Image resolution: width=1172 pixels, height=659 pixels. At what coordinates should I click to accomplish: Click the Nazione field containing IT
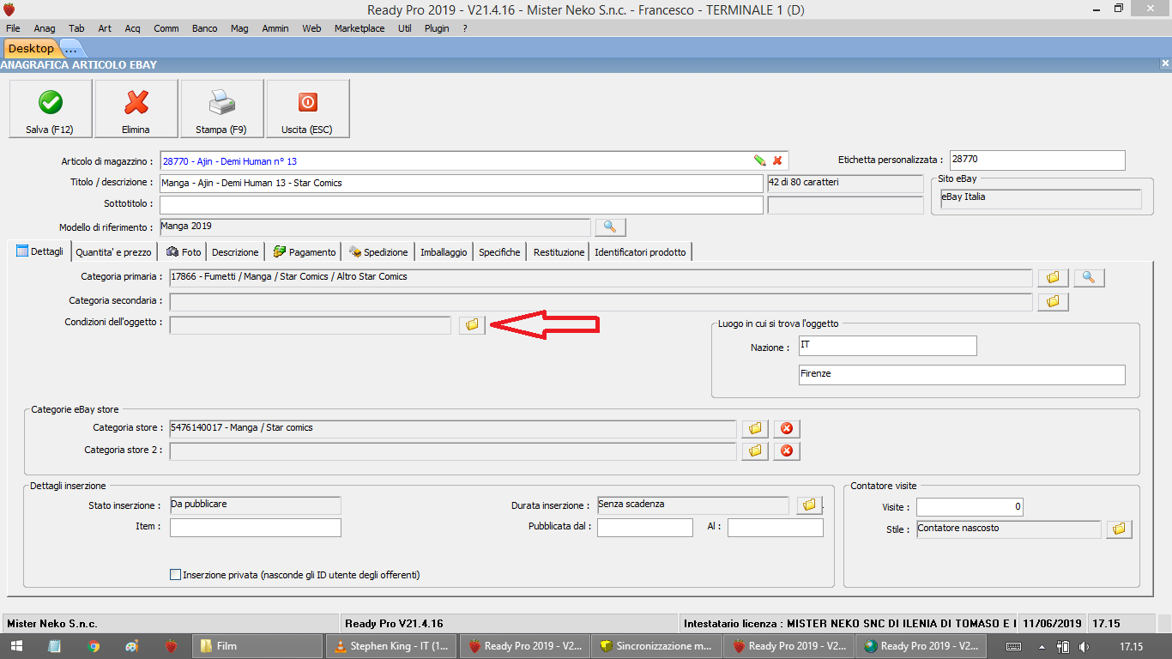coord(887,345)
